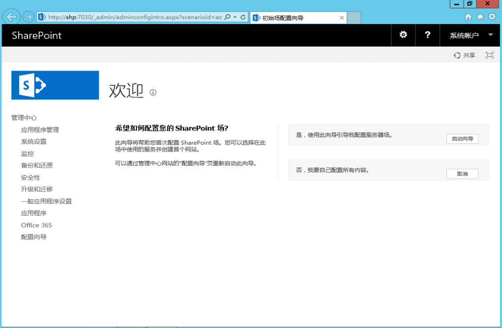The width and height of the screenshot is (502, 328).
Task: Open 安全性 in the left navigation
Action: (x=30, y=177)
